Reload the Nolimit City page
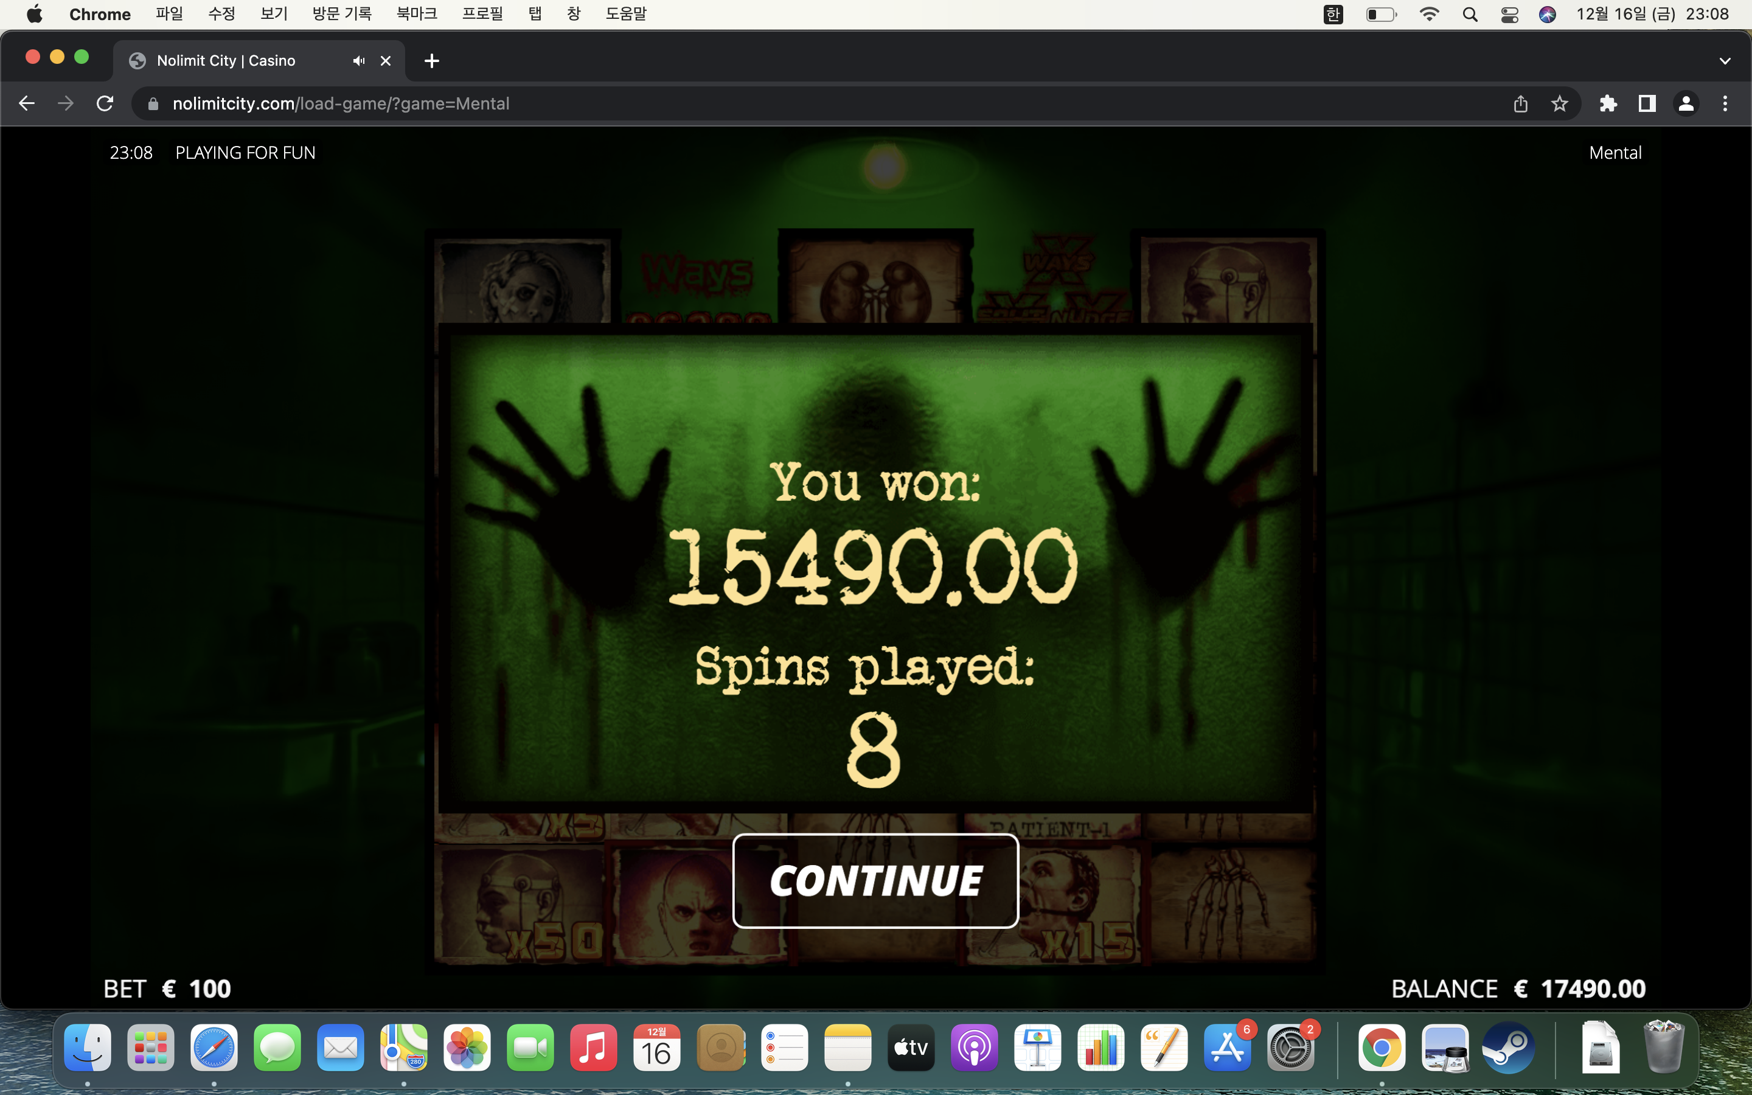Image resolution: width=1752 pixels, height=1095 pixels. click(x=105, y=103)
